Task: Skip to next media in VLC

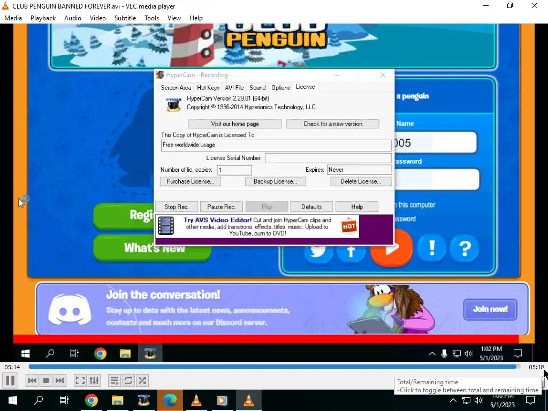Action: pyautogui.click(x=60, y=380)
